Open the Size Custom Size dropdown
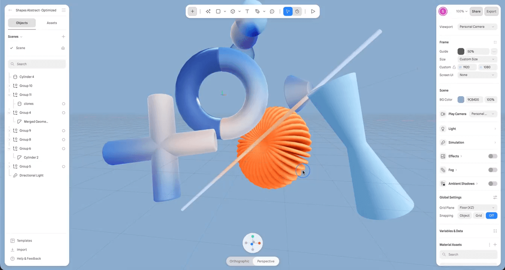Image resolution: width=505 pixels, height=270 pixels. click(x=477, y=59)
